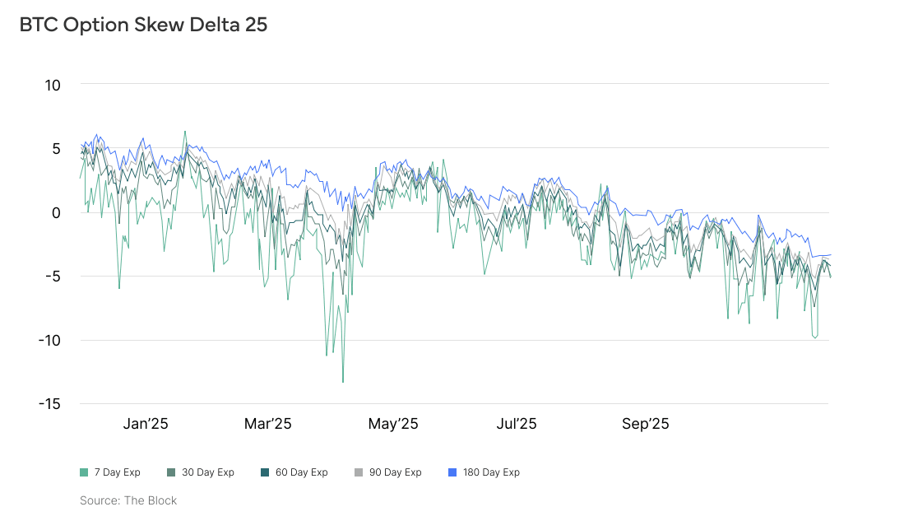Toggle the 180 Day Exp legend text
The width and height of the screenshot is (918, 530).
tap(491, 472)
